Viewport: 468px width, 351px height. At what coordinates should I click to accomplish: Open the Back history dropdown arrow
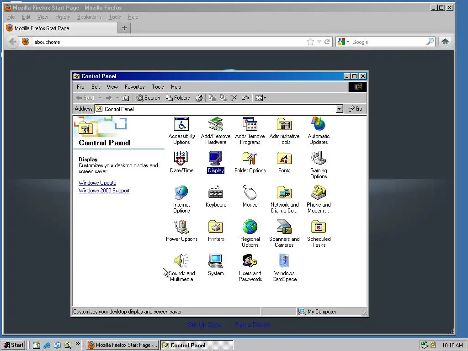[x=100, y=98]
